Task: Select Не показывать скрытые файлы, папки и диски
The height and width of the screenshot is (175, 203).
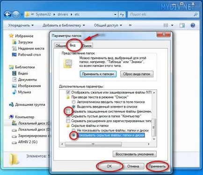Action: pos(74,131)
